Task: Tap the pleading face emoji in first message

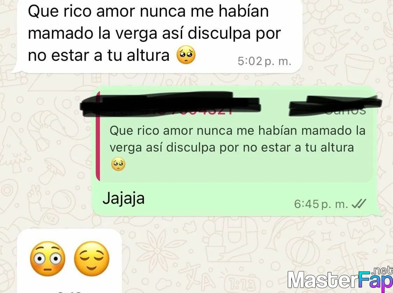Action: coord(186,55)
